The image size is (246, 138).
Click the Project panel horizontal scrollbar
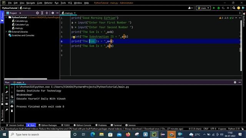tap(26, 79)
